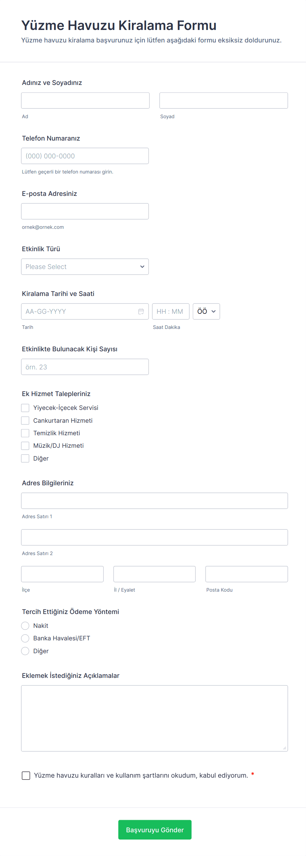This screenshot has width=306, height=856.
Task: Focus the Posta Kodu field
Action: (x=246, y=574)
